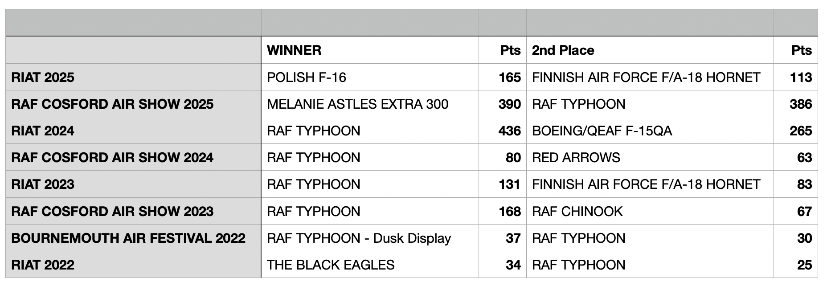827x286 pixels.
Task: Click the RAF CHINOOK cell
Action: (650, 211)
